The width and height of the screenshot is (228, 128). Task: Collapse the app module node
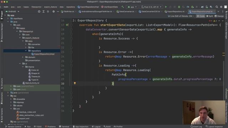(5, 15)
